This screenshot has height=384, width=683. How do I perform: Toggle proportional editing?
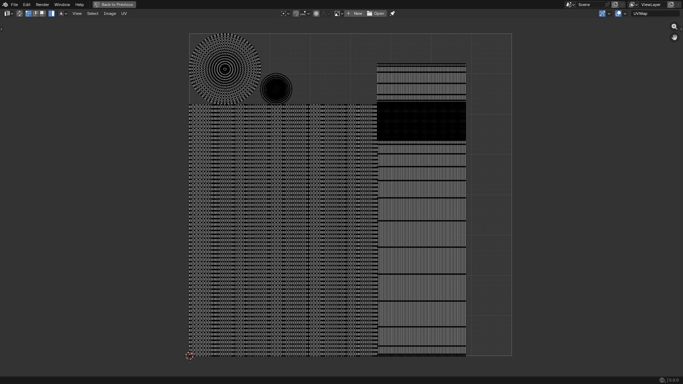tap(316, 14)
